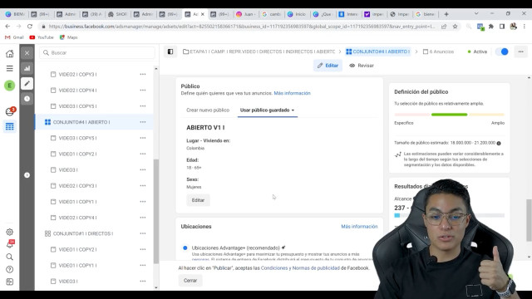
Task: Select VIDEO01 I COPY1 I under CONJUNTO#4
Action: (77, 202)
